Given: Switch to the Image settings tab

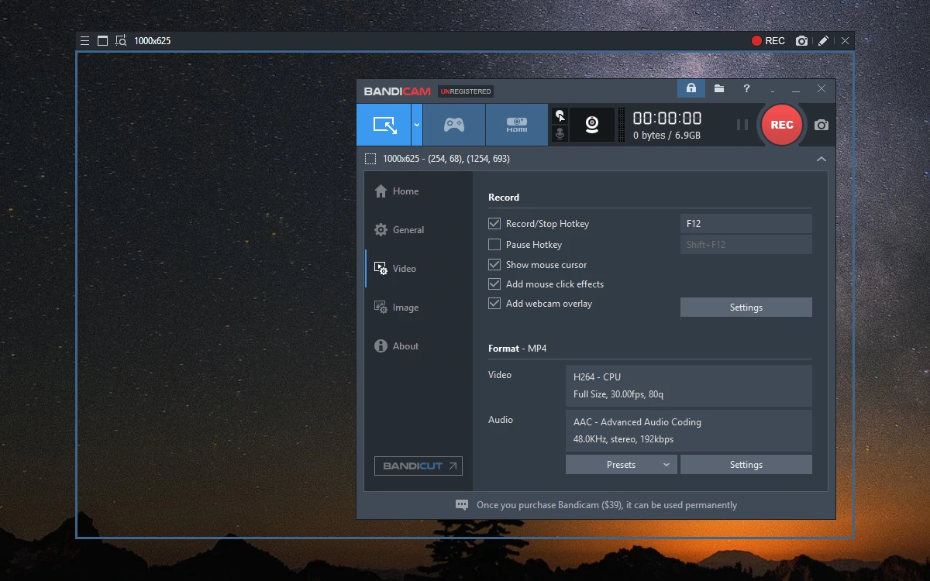Looking at the screenshot, I should tap(404, 307).
